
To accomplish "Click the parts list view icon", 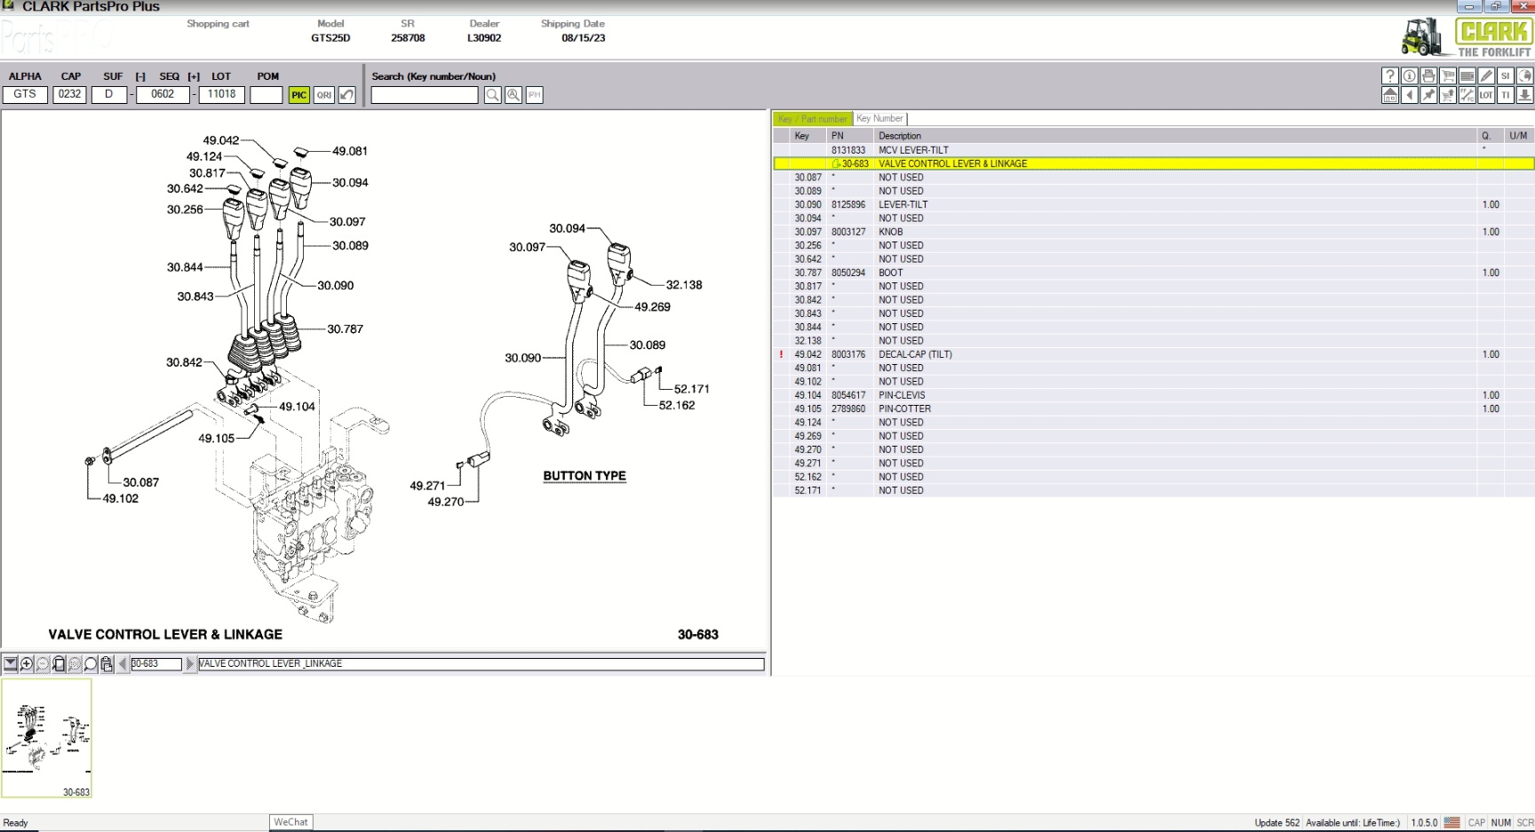I will (x=1467, y=76).
